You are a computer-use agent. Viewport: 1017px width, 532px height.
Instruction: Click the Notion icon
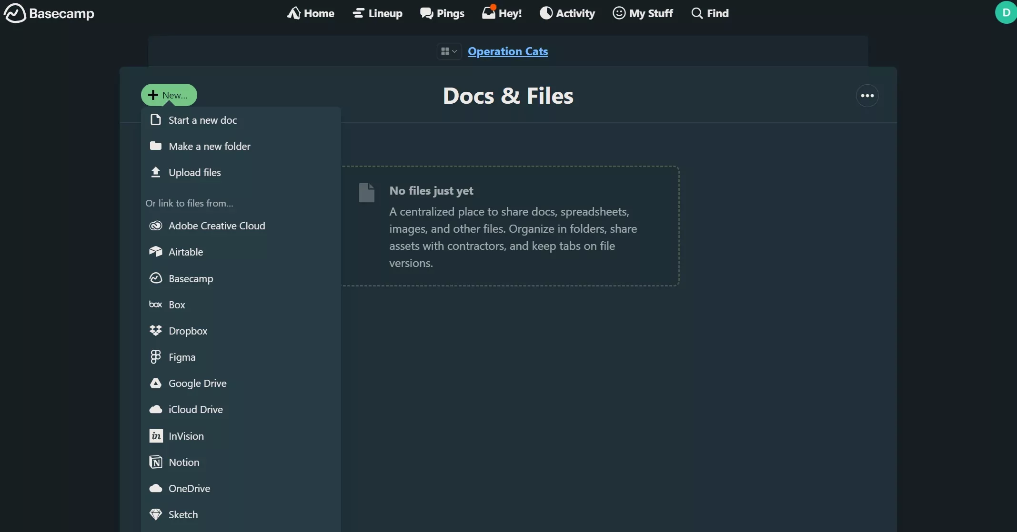pyautogui.click(x=155, y=462)
